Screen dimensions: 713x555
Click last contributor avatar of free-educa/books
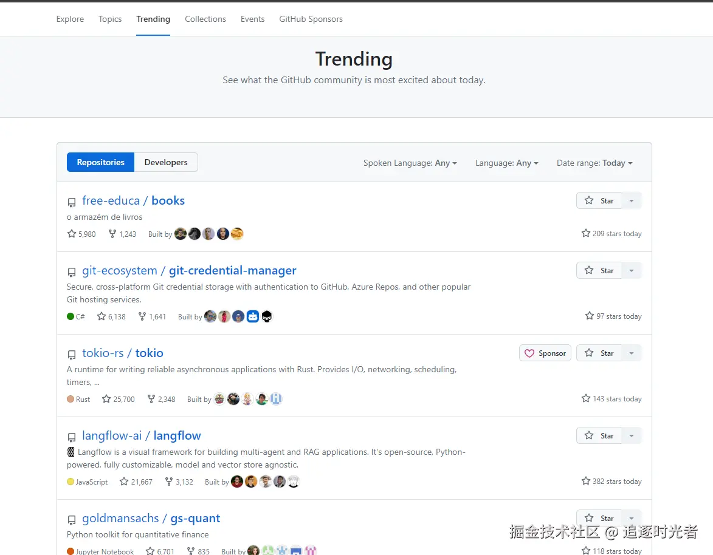[237, 234]
